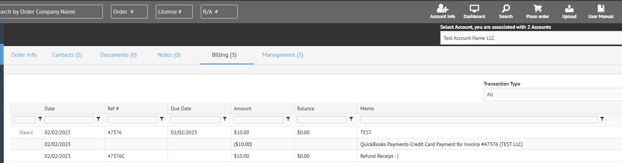622x163 pixels.
Task: Focus the first column filter box
Action: click(24, 119)
